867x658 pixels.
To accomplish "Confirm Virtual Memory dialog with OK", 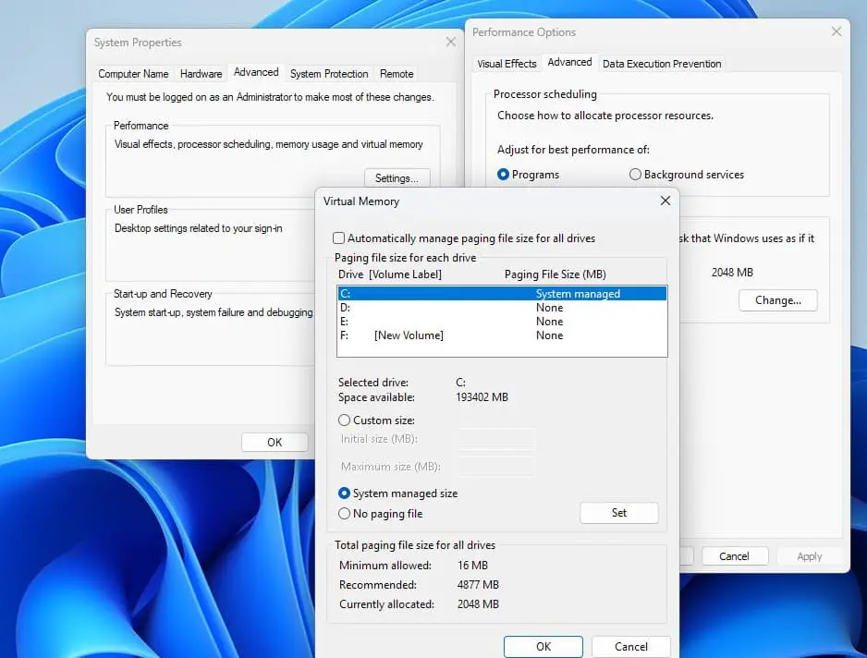I will coord(543,647).
